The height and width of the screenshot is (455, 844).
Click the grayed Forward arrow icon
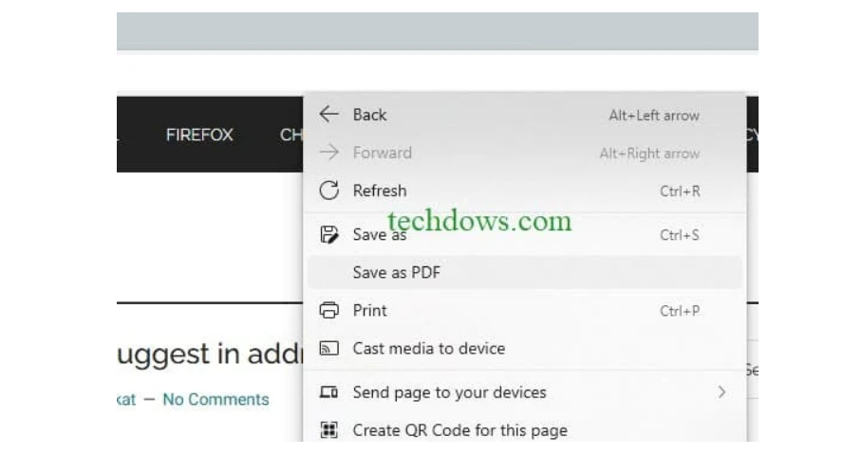click(328, 152)
